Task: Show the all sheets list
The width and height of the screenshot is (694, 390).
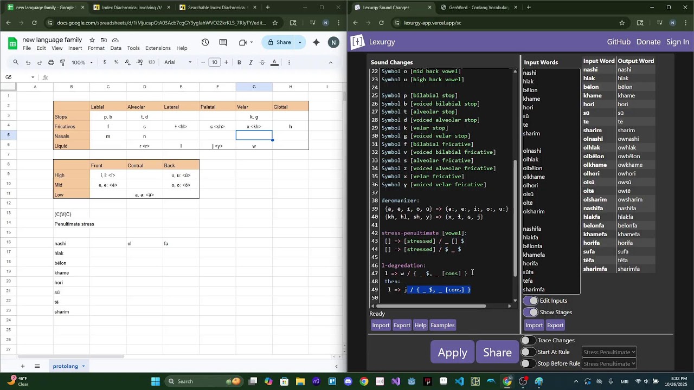Action: click(37, 366)
